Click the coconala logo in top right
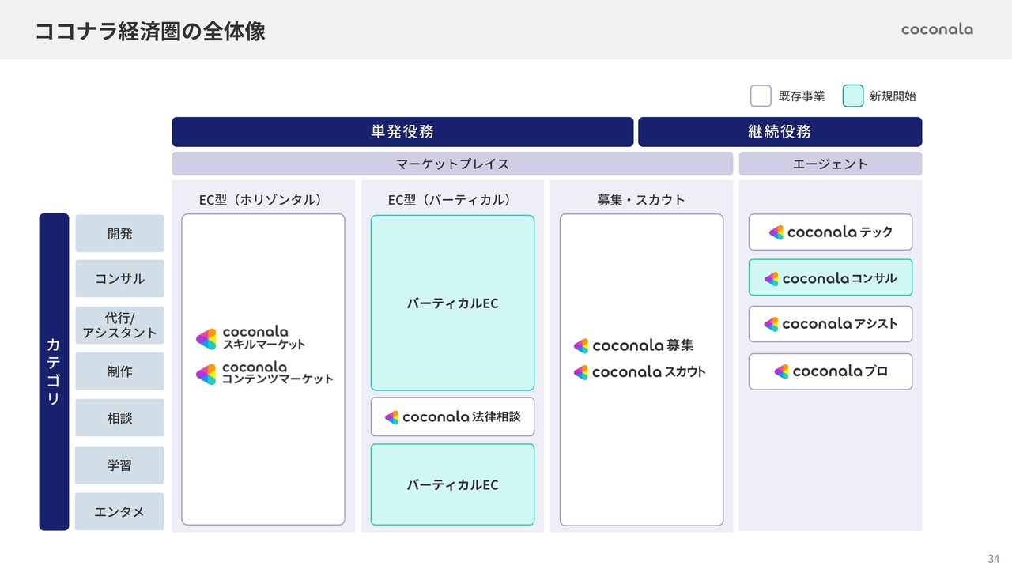 point(937,29)
